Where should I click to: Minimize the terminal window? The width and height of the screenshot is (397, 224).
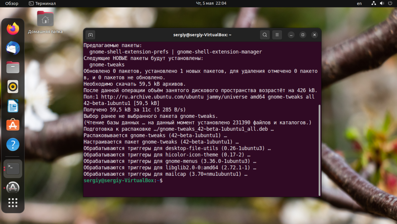click(291, 35)
